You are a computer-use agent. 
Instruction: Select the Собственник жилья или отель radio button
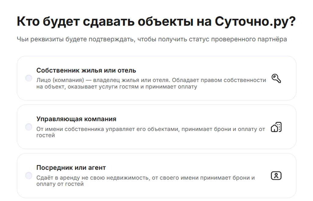tap(29, 79)
